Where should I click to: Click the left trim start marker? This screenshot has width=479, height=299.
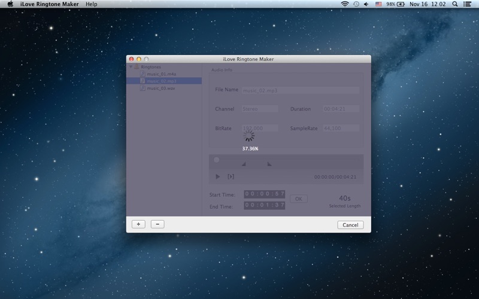pyautogui.click(x=244, y=164)
